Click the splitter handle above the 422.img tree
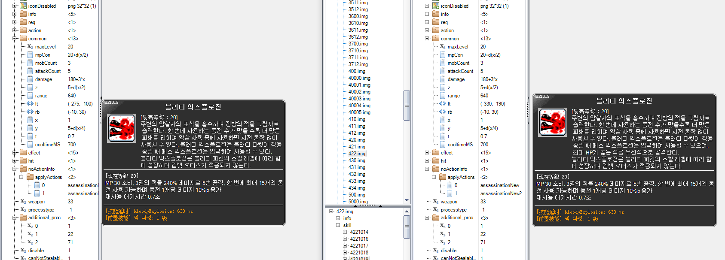Viewport: 725px width, 260px height. [x=367, y=206]
